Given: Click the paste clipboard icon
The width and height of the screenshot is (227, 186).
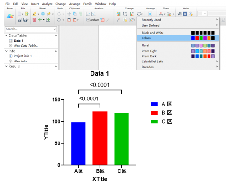Looking at the screenshot, I should (x=69, y=20).
